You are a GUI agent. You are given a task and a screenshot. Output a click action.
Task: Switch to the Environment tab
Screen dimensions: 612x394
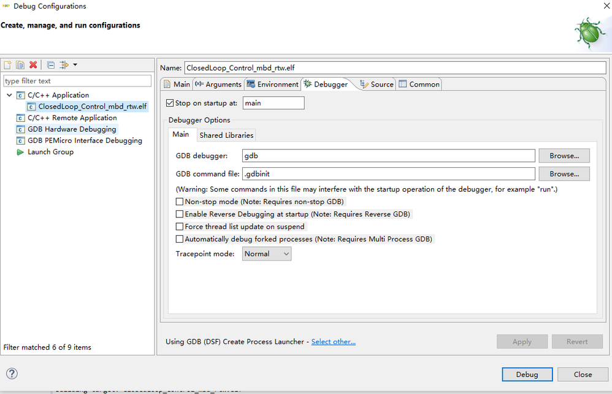click(x=272, y=85)
